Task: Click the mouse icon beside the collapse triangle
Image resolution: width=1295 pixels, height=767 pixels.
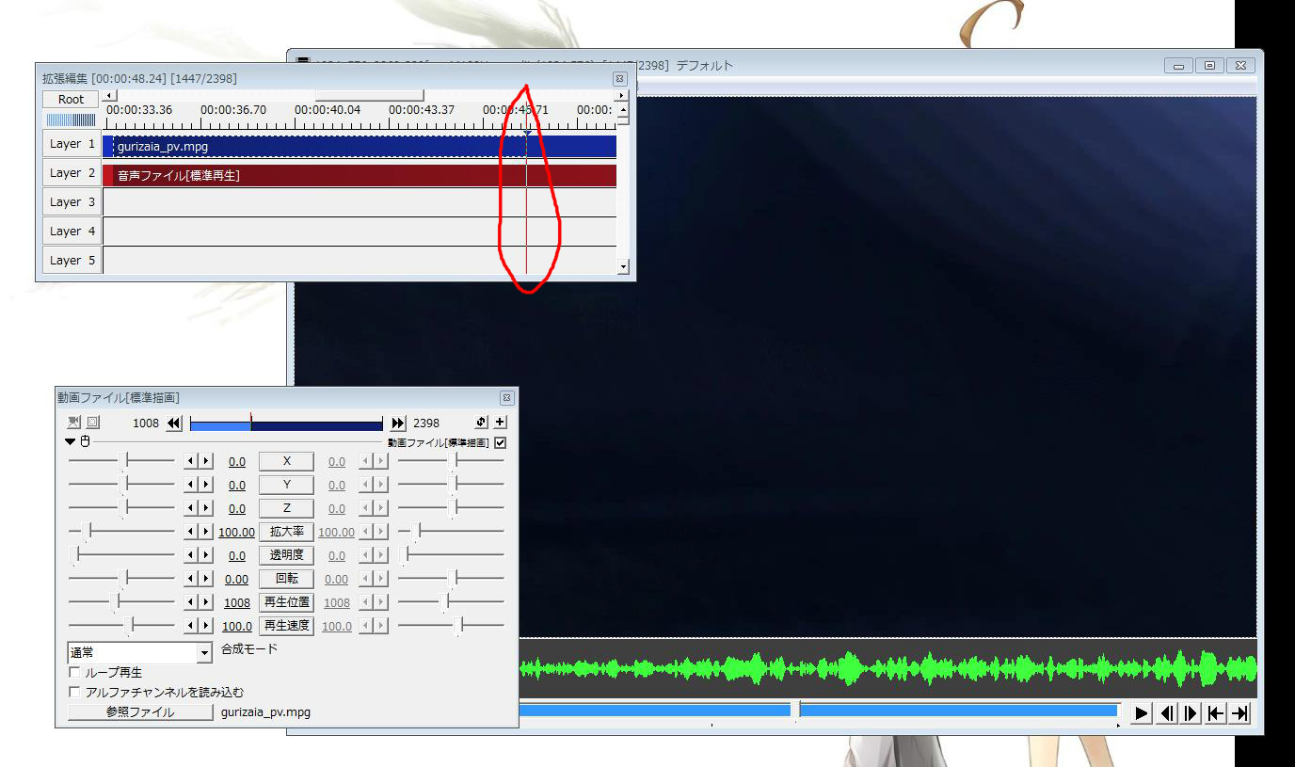Action: coord(85,441)
